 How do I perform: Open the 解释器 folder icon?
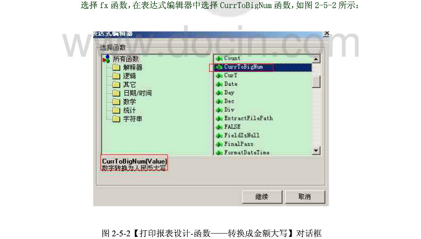pos(116,67)
